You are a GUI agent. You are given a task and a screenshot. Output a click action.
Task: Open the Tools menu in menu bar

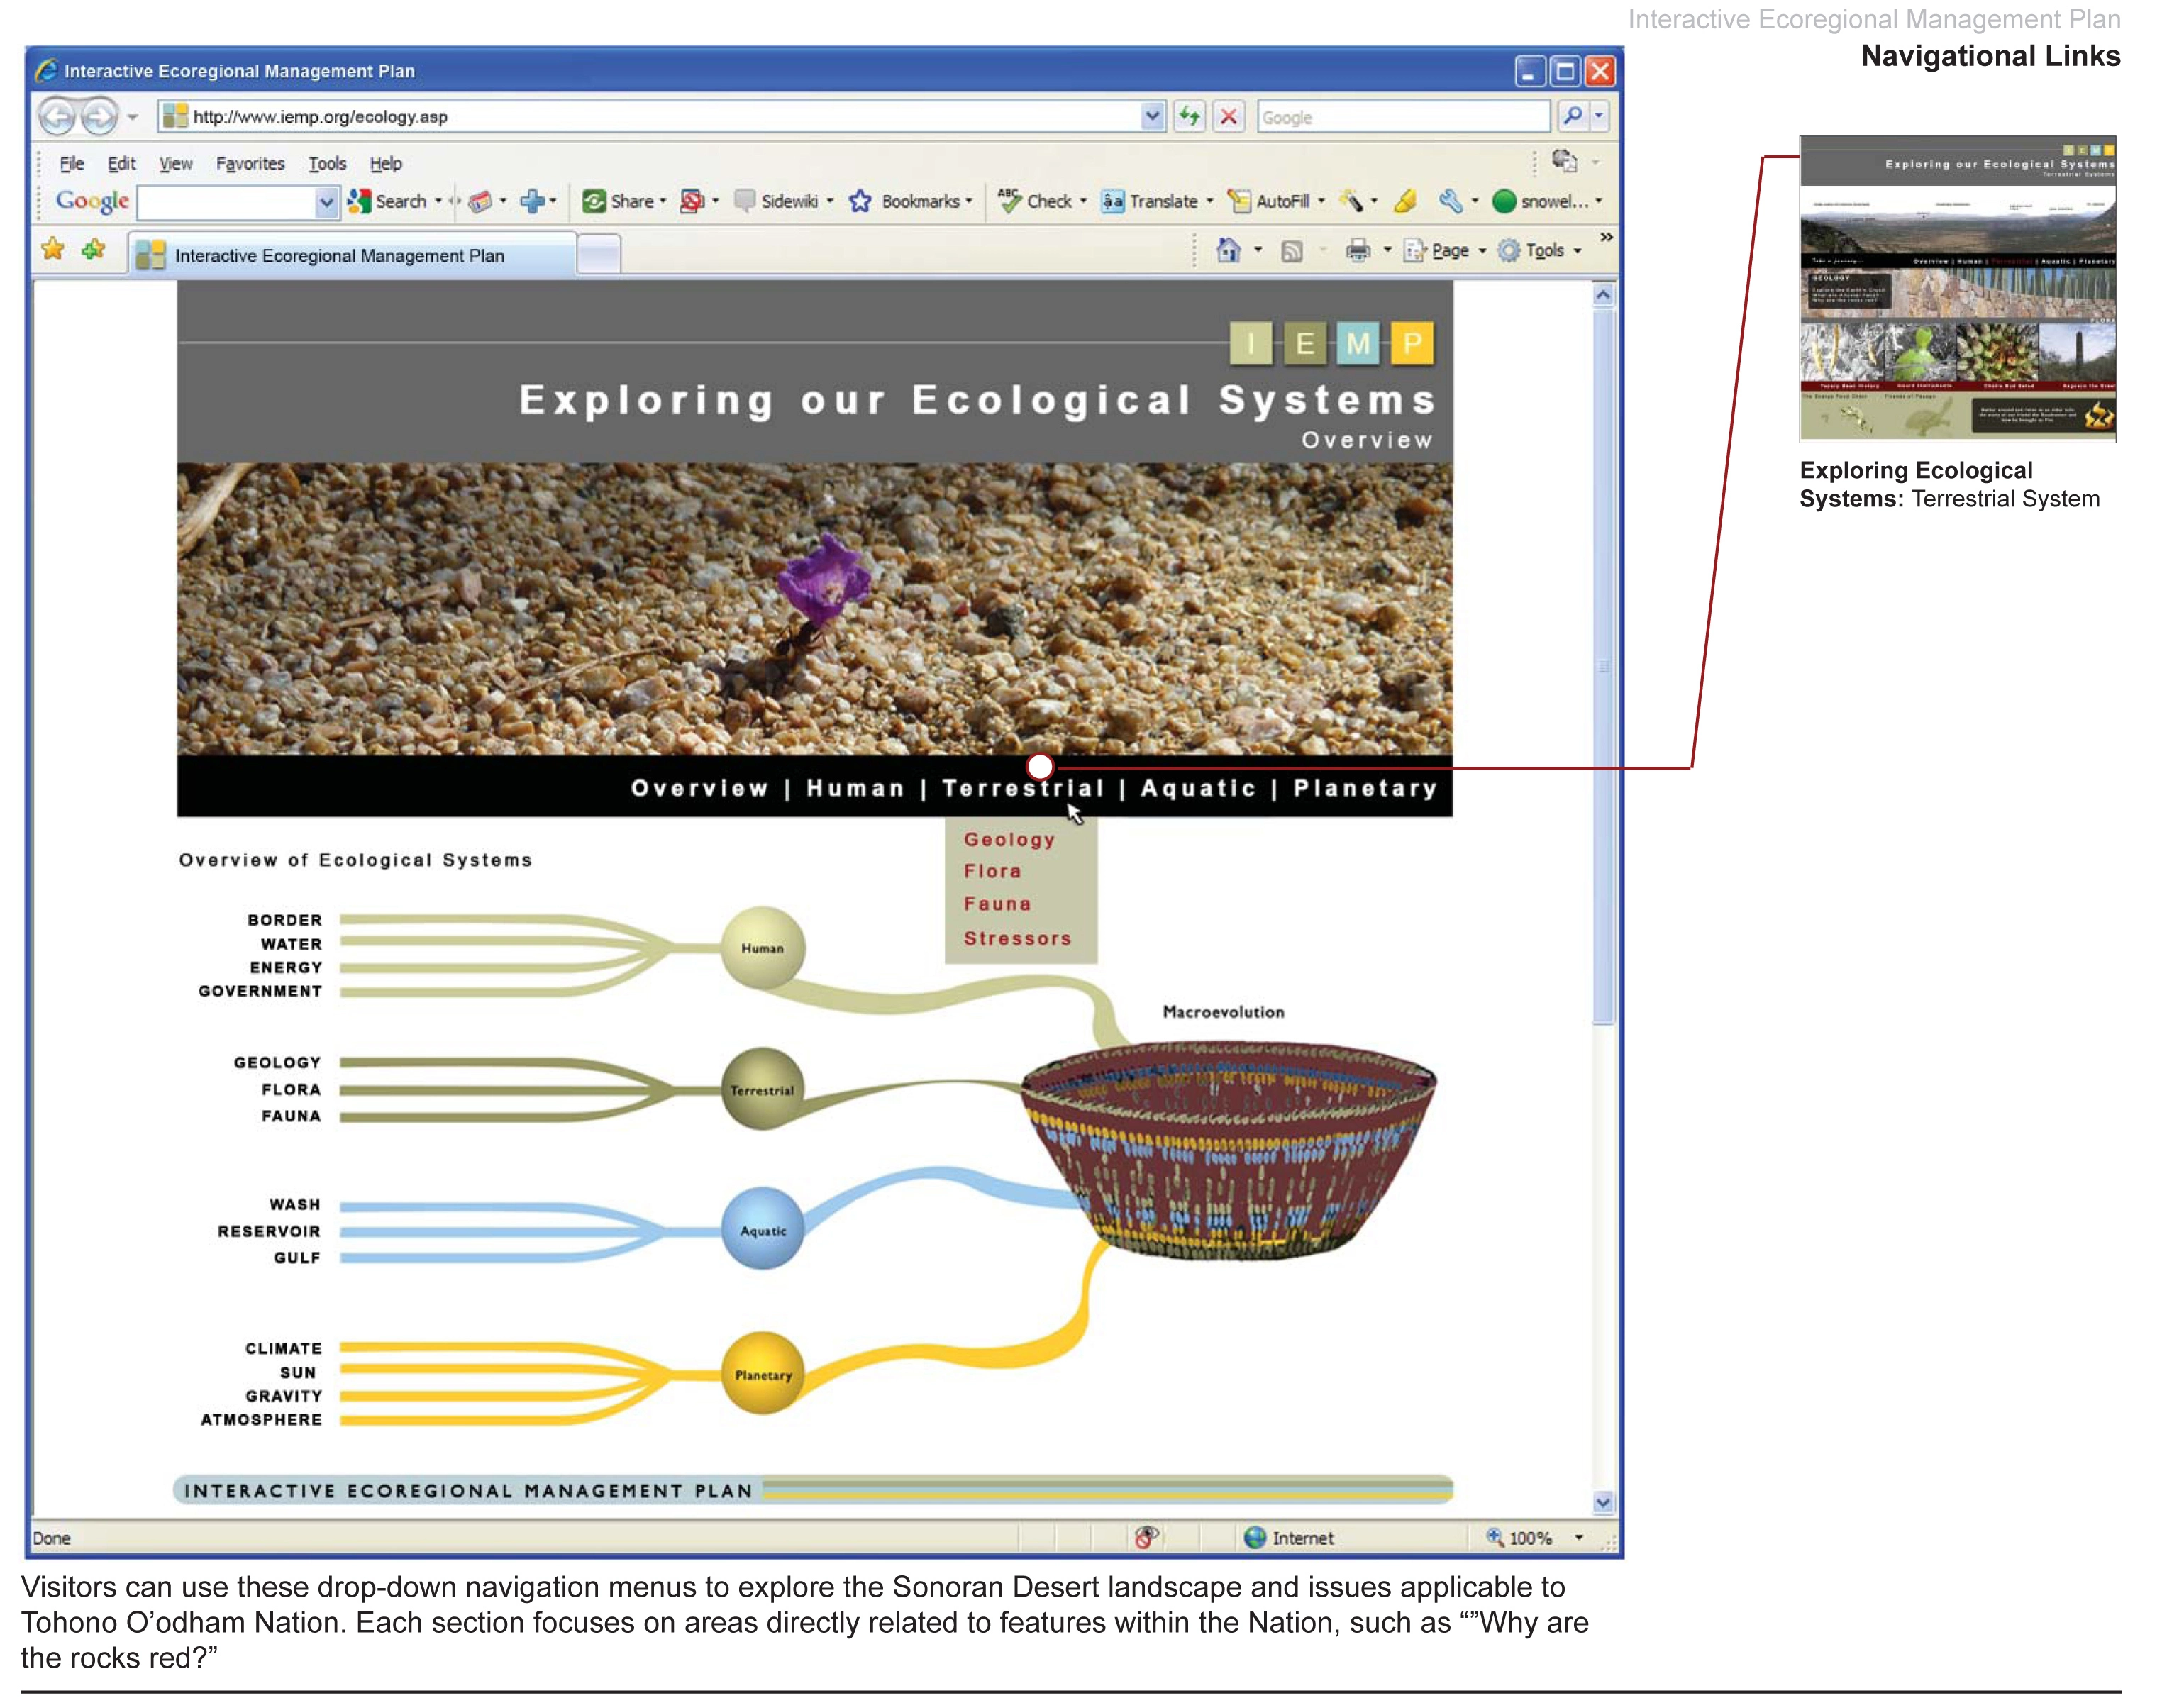[327, 163]
